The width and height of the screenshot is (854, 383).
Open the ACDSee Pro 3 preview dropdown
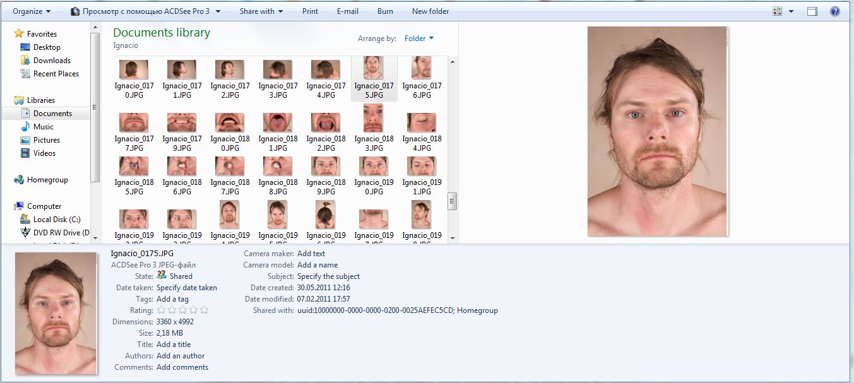(218, 11)
